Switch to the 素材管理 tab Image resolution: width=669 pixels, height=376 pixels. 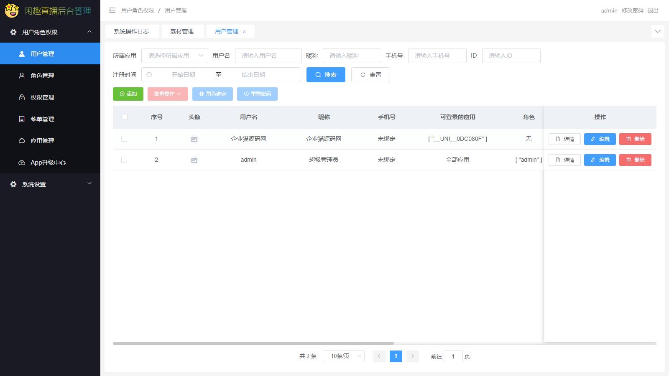tap(182, 31)
